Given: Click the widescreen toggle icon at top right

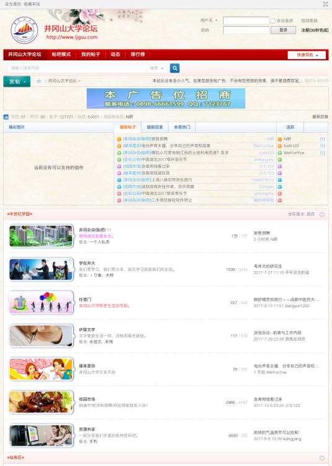Looking at the screenshot, I should click(x=325, y=4).
